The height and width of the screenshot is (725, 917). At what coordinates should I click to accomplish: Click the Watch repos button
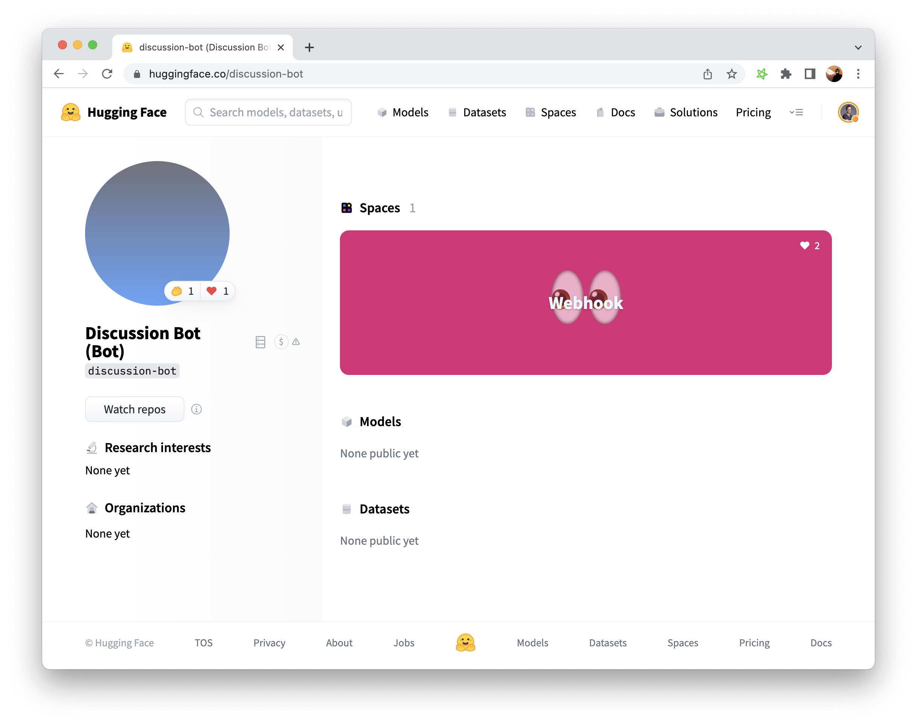[x=134, y=409]
